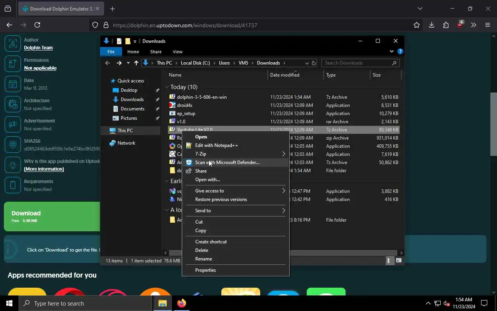This screenshot has height=311, width=497.
Task: Click the Share icon in context menu
Action: click(x=189, y=171)
